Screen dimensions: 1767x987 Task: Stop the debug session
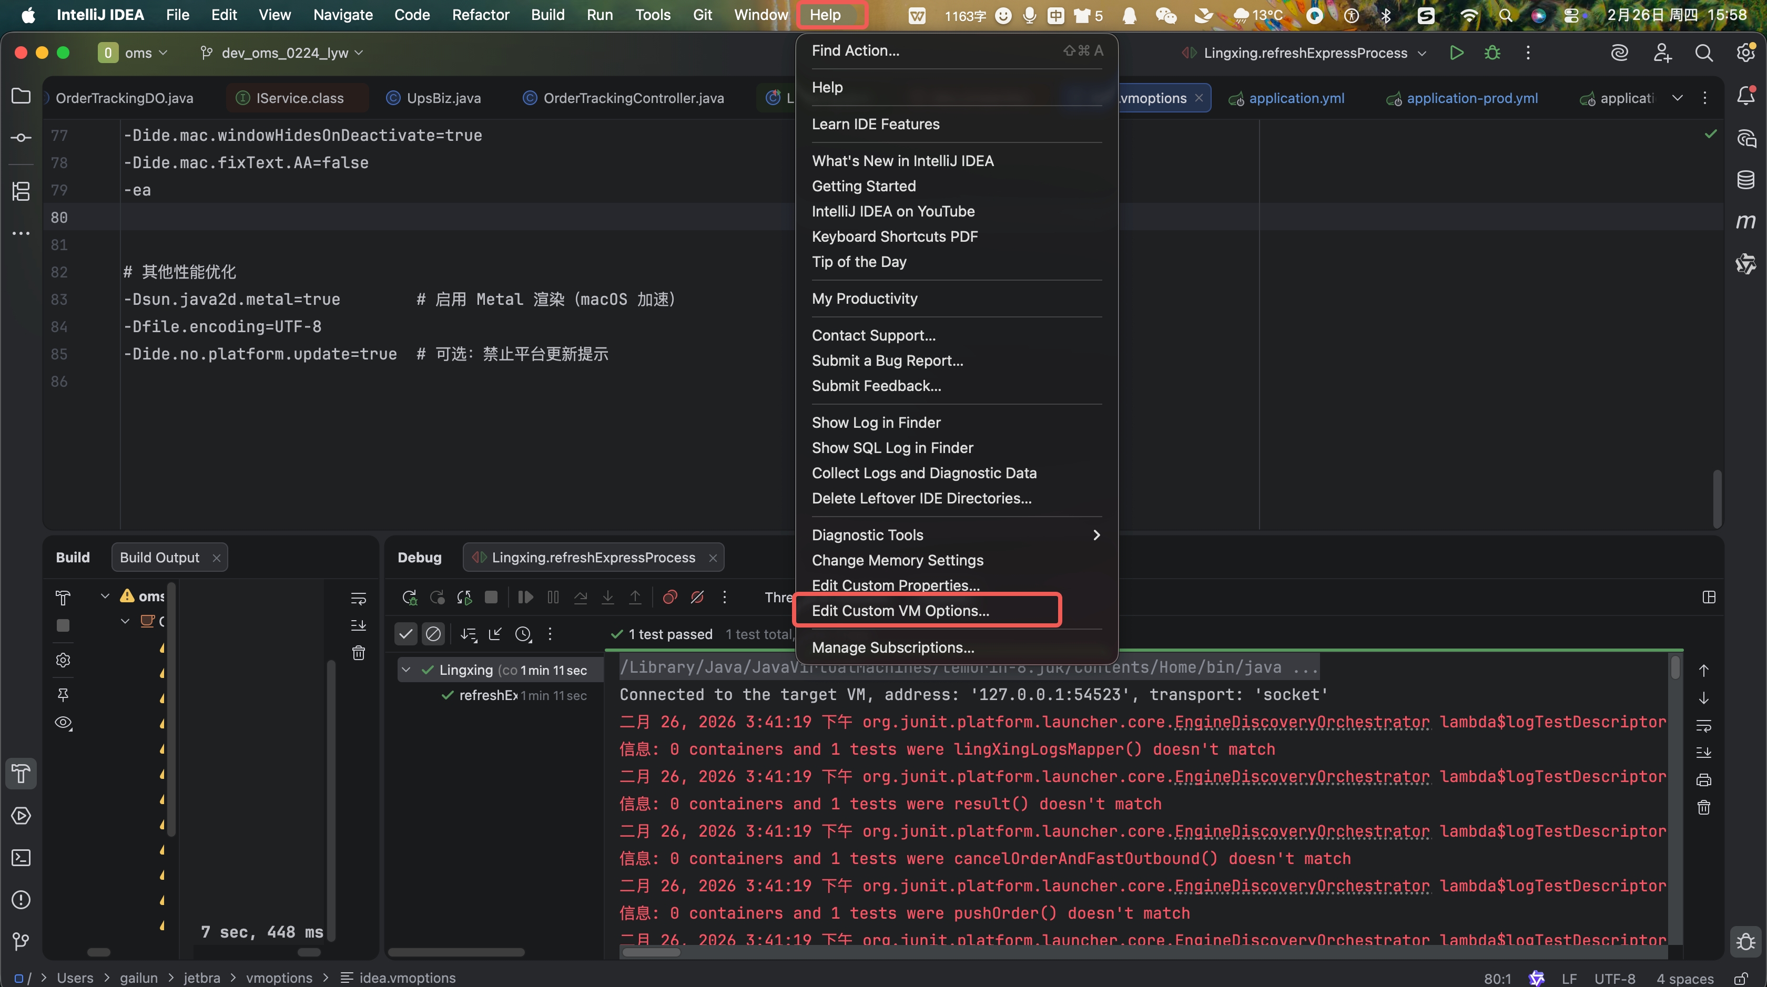tap(491, 597)
